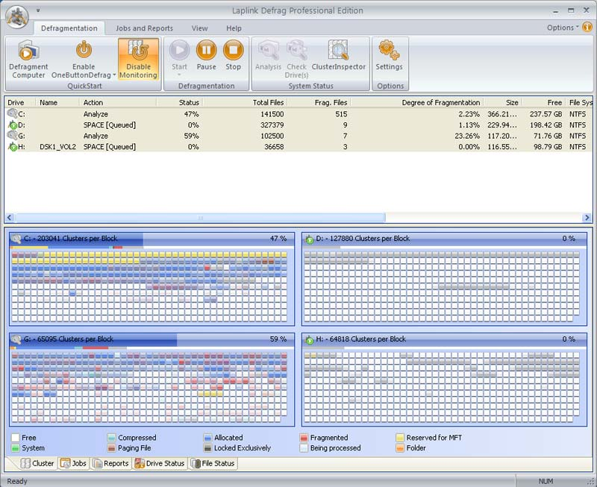Click the Reserved for MFT swatch
The width and height of the screenshot is (597, 487).
point(400,438)
